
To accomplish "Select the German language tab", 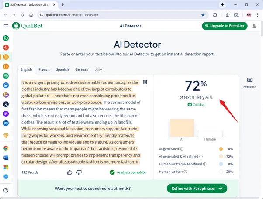I will (x=82, y=69).
